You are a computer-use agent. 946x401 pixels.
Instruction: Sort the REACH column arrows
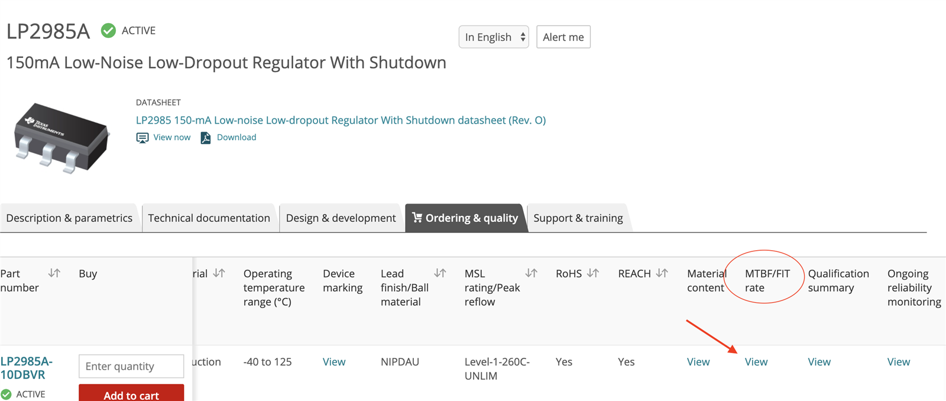(x=662, y=273)
